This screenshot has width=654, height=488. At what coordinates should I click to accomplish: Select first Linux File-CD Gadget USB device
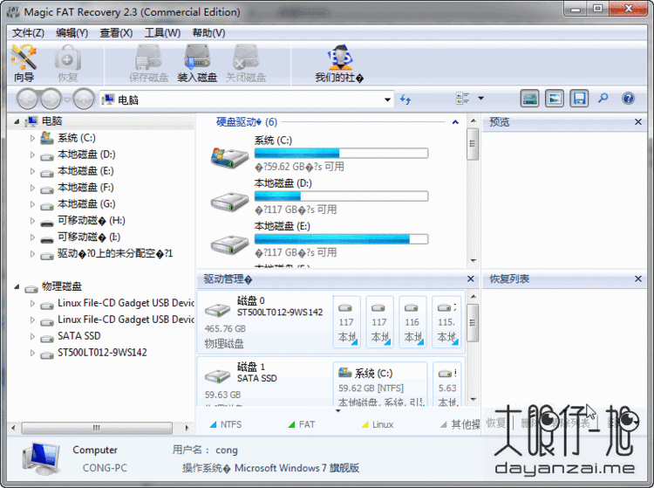pos(126,303)
